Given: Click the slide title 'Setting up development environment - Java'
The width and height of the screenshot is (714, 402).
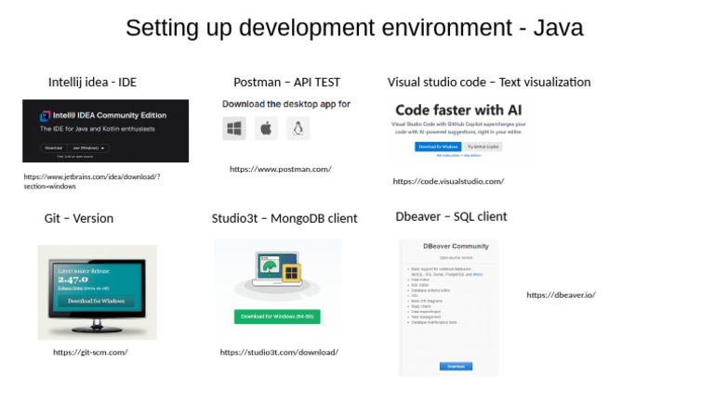Looking at the screenshot, I should [354, 28].
